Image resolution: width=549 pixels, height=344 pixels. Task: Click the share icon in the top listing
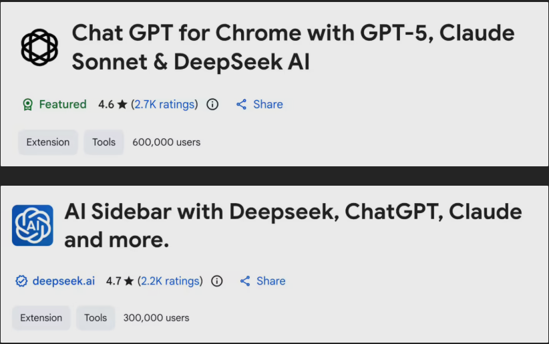click(x=241, y=104)
